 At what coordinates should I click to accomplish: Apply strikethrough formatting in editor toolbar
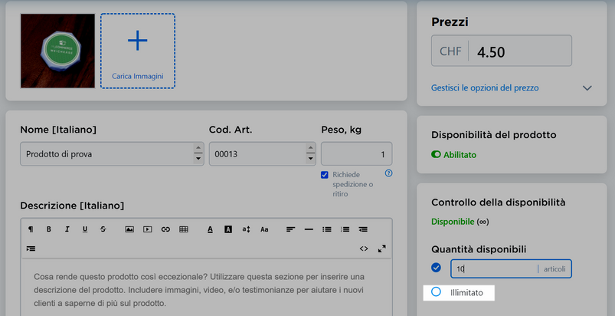click(x=103, y=229)
